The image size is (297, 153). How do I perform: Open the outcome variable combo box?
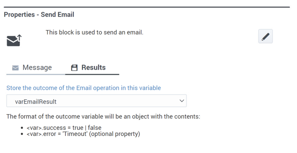click(97, 101)
